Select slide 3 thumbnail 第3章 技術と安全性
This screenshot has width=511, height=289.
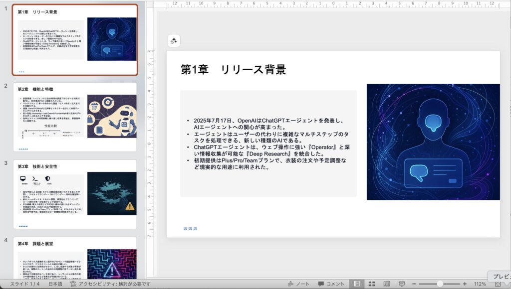click(75, 194)
